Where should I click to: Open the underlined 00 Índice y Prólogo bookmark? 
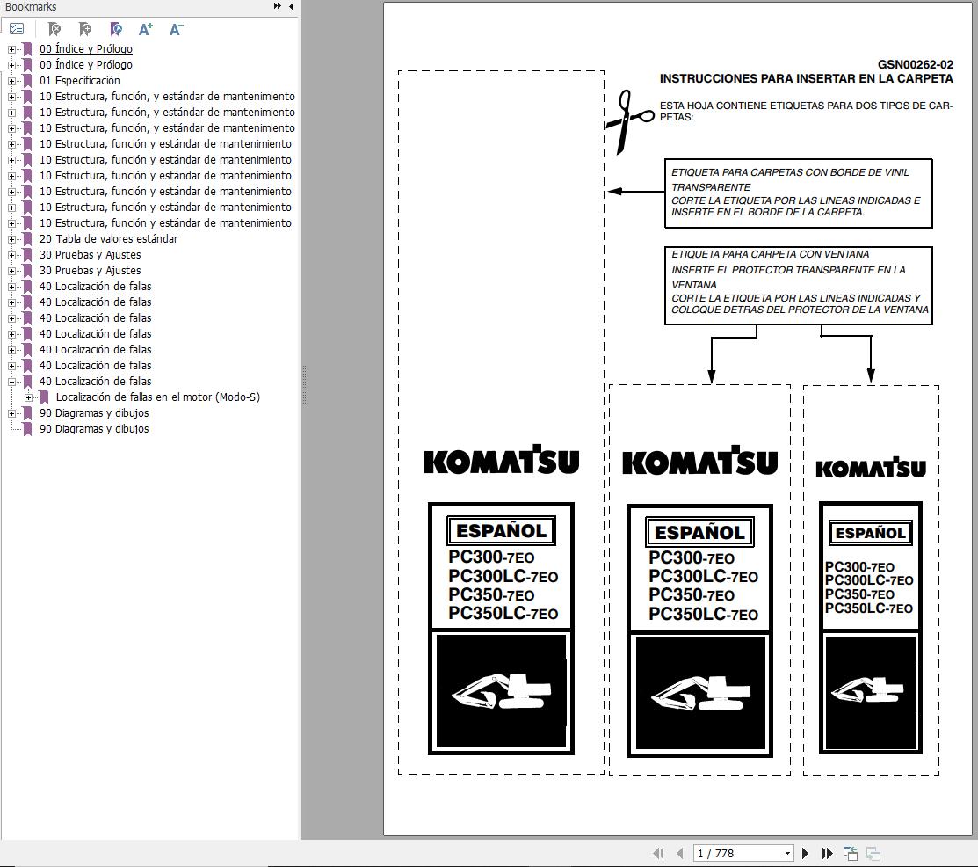point(86,48)
